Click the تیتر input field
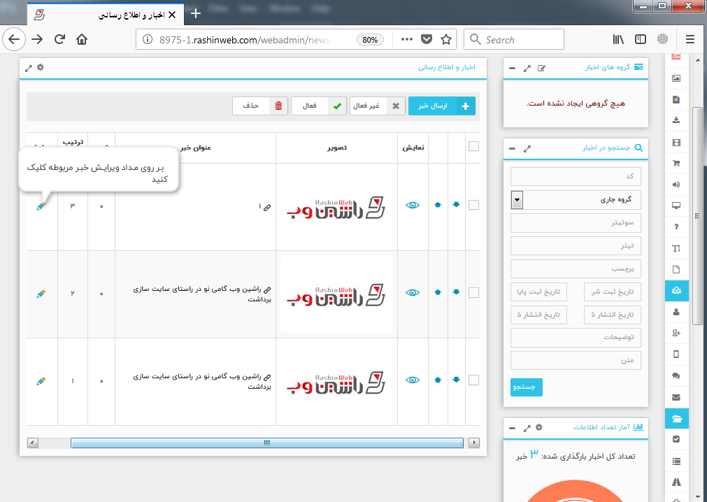The image size is (707, 502). point(576,245)
